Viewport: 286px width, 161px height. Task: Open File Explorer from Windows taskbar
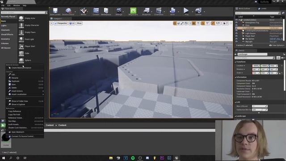pyautogui.click(x=111, y=158)
